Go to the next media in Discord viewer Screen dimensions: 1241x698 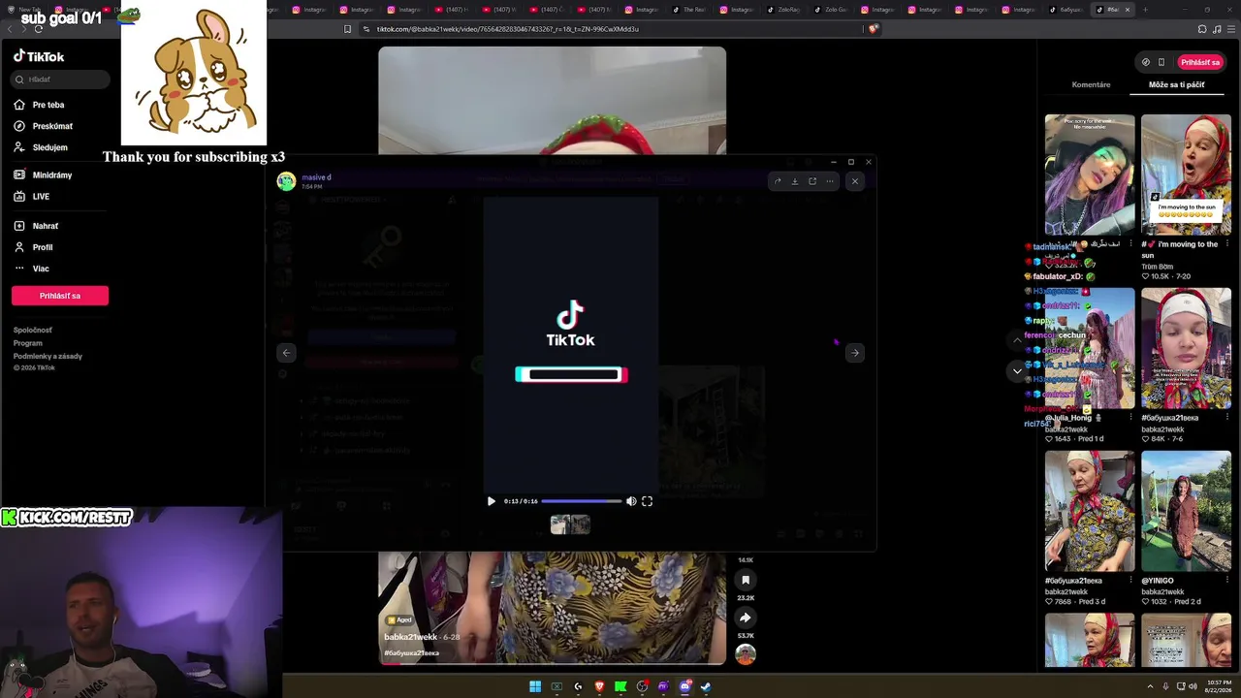[854, 353]
